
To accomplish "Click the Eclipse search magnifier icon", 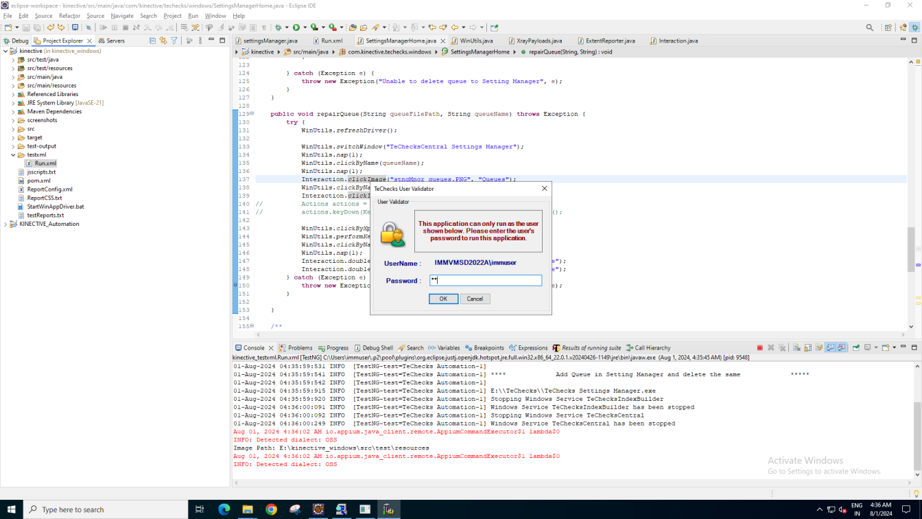I will [870, 27].
